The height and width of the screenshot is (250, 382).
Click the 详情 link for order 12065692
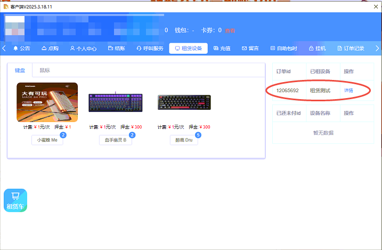348,91
